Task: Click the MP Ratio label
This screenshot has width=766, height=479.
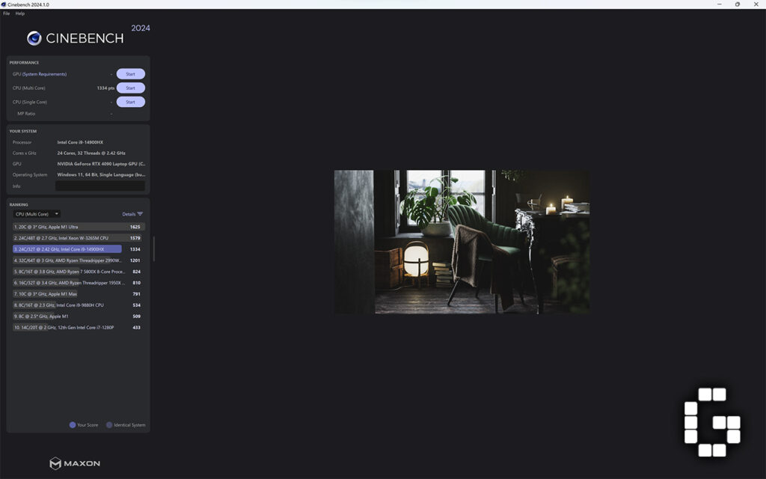Action: 26,114
